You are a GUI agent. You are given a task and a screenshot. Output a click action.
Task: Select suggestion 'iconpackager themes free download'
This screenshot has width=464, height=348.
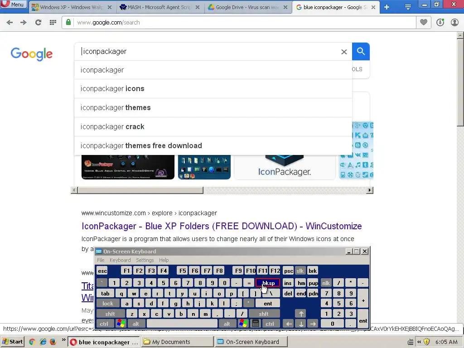coord(213,145)
